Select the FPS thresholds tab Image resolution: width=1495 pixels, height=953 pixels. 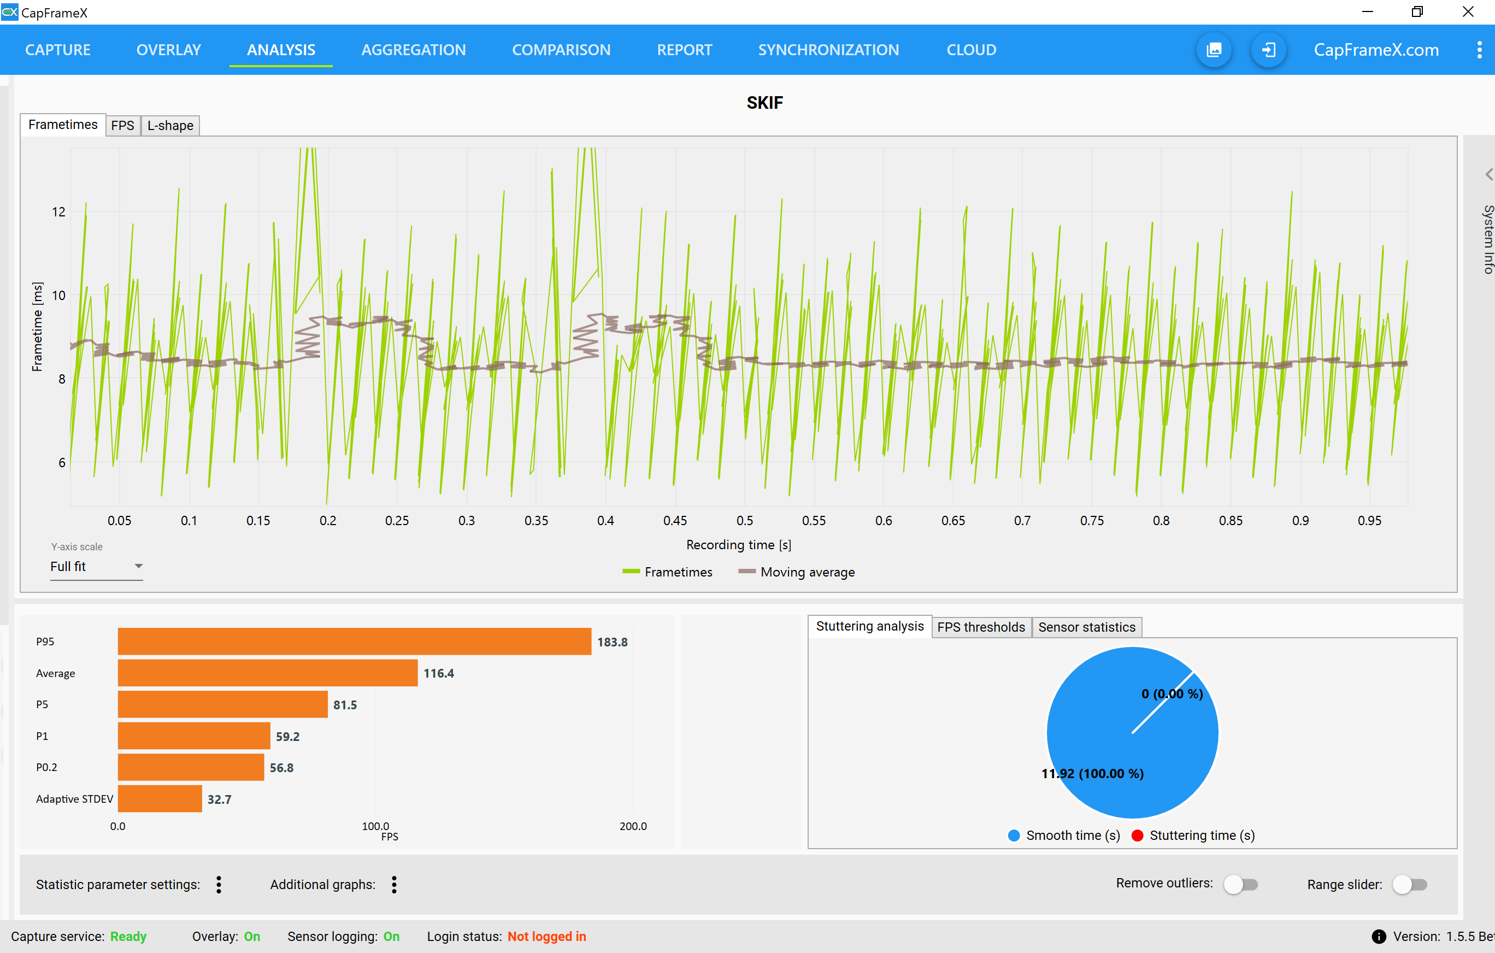pos(980,627)
